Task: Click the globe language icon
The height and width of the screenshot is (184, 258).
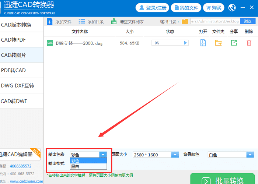Action: coord(232,8)
